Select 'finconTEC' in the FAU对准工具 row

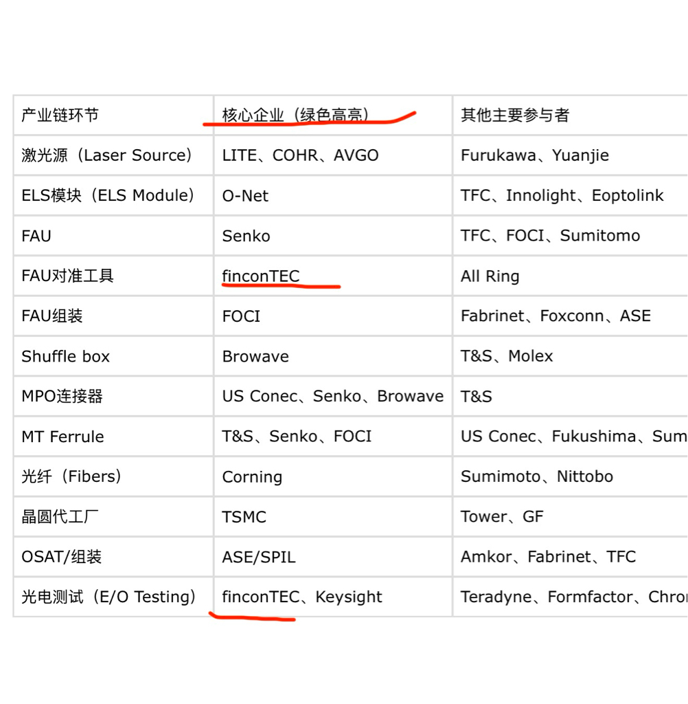coord(333,276)
